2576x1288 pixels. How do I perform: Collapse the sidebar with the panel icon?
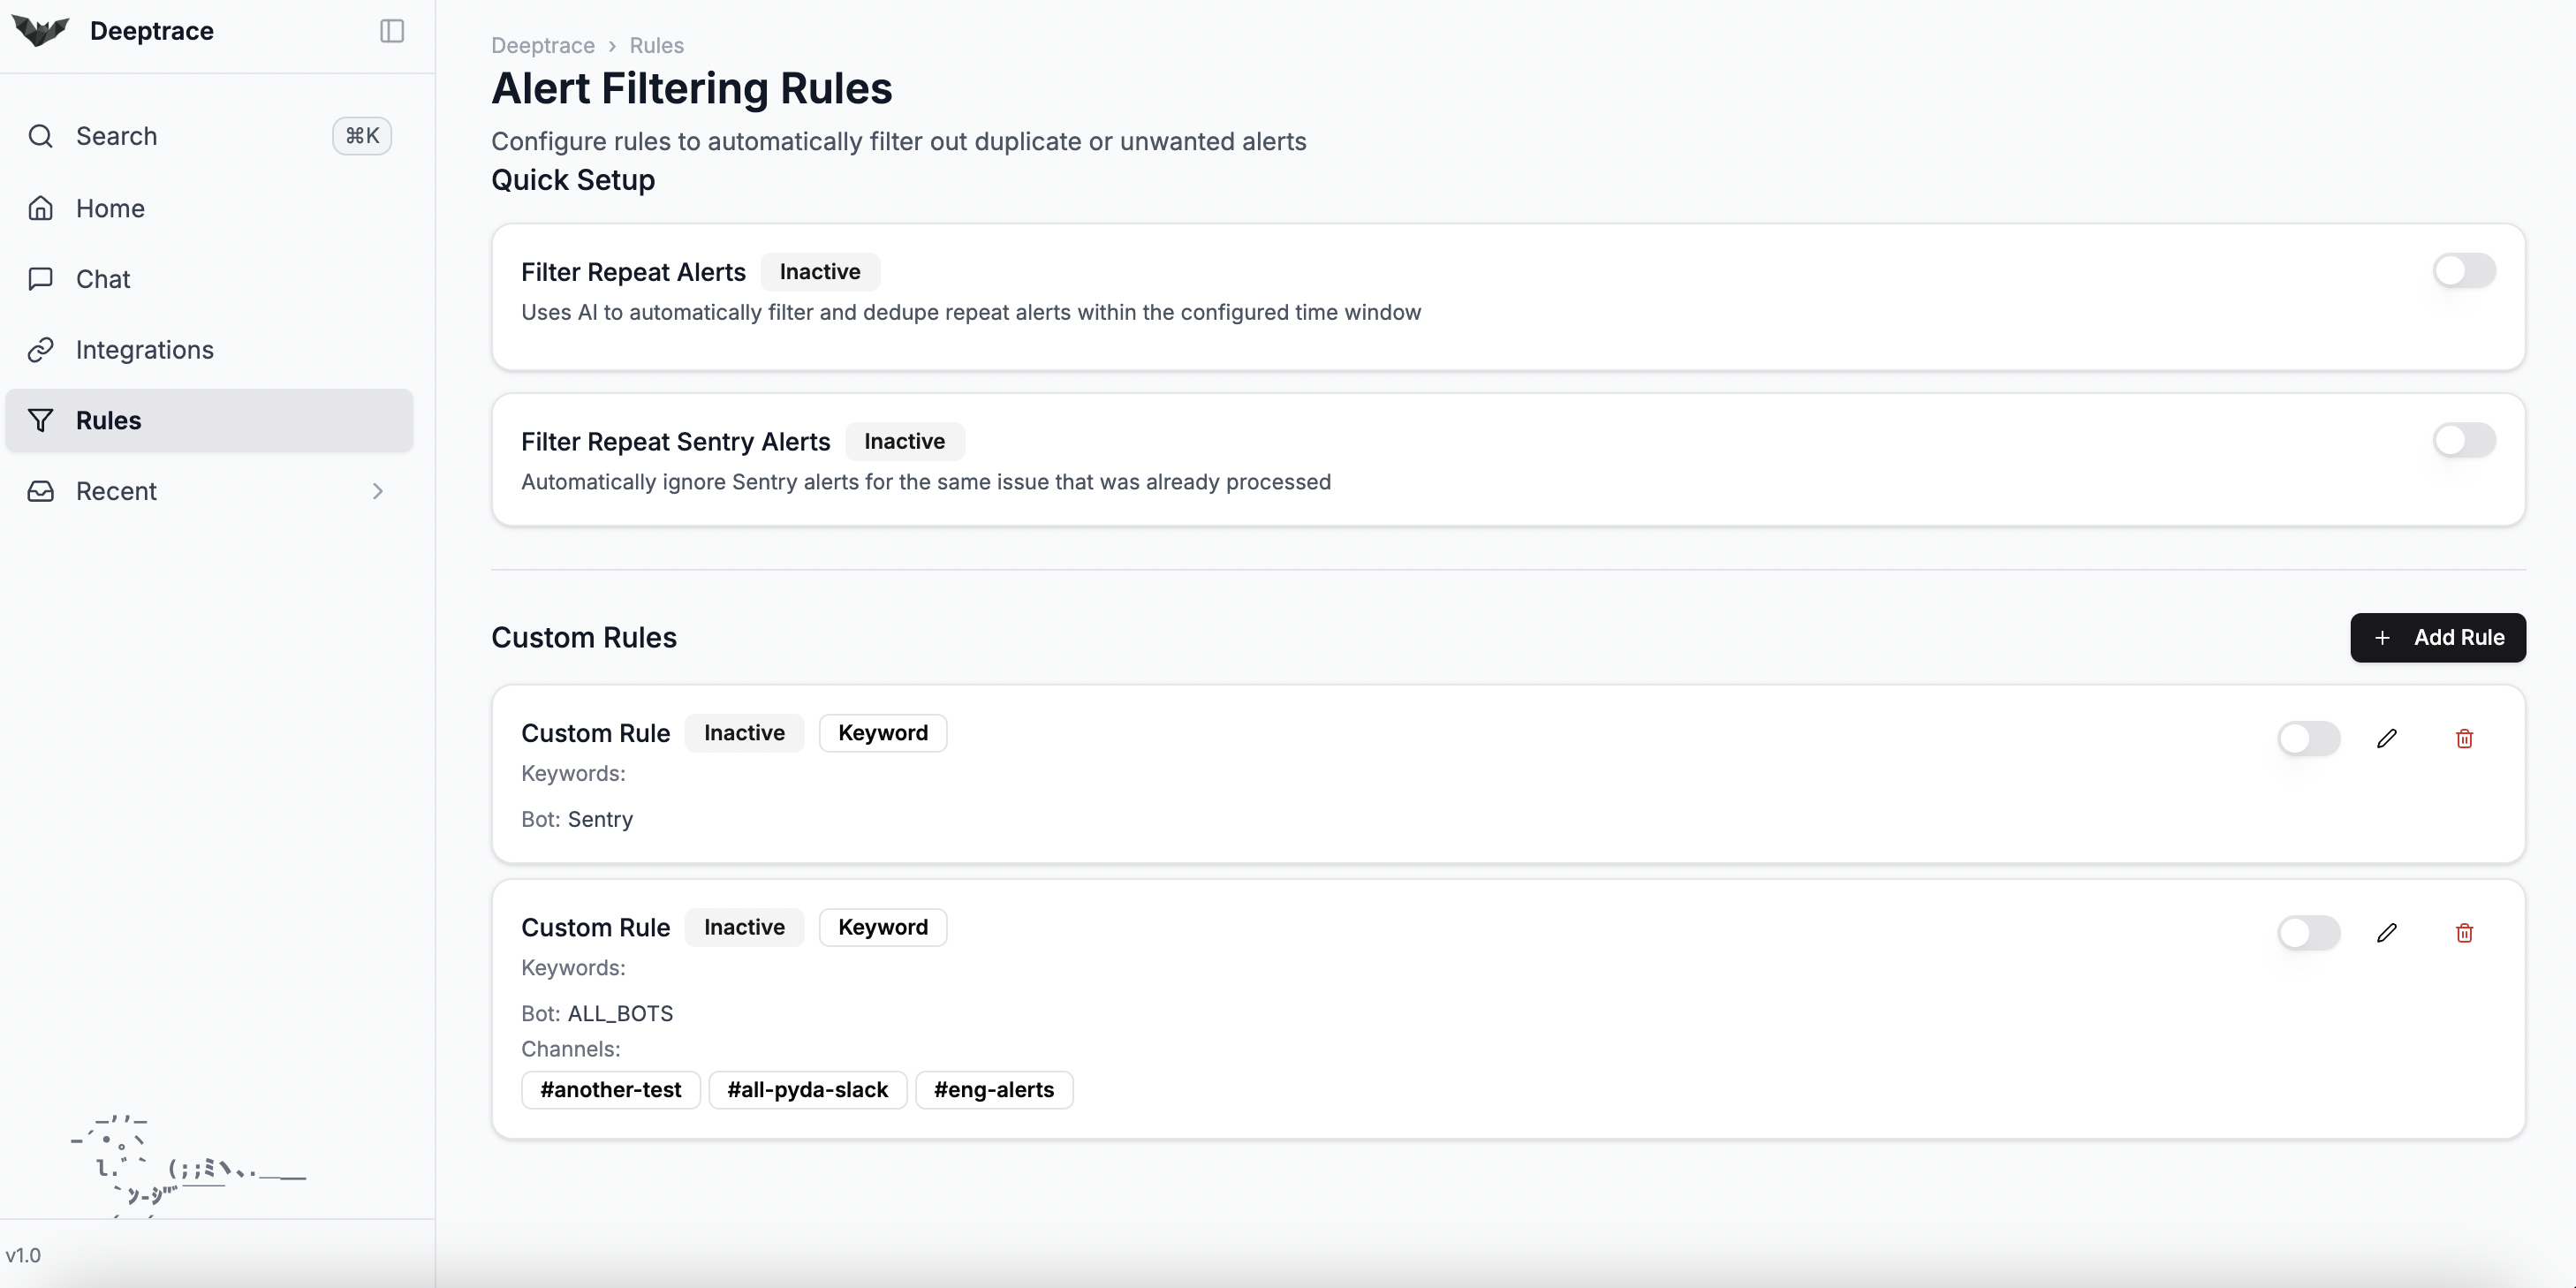coord(392,31)
